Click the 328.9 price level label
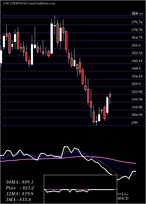This screenshot has width=146, height=204. tap(136, 84)
